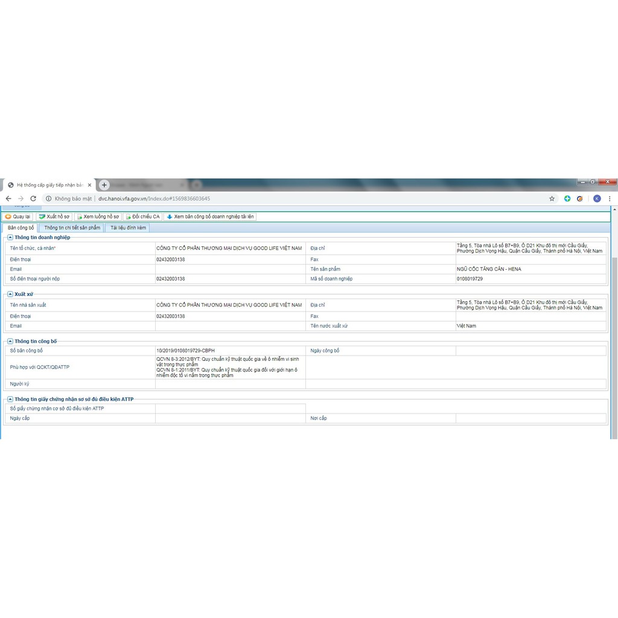Open the 'Tài liệu đính kèm' tab
618x618 pixels.
(128, 228)
